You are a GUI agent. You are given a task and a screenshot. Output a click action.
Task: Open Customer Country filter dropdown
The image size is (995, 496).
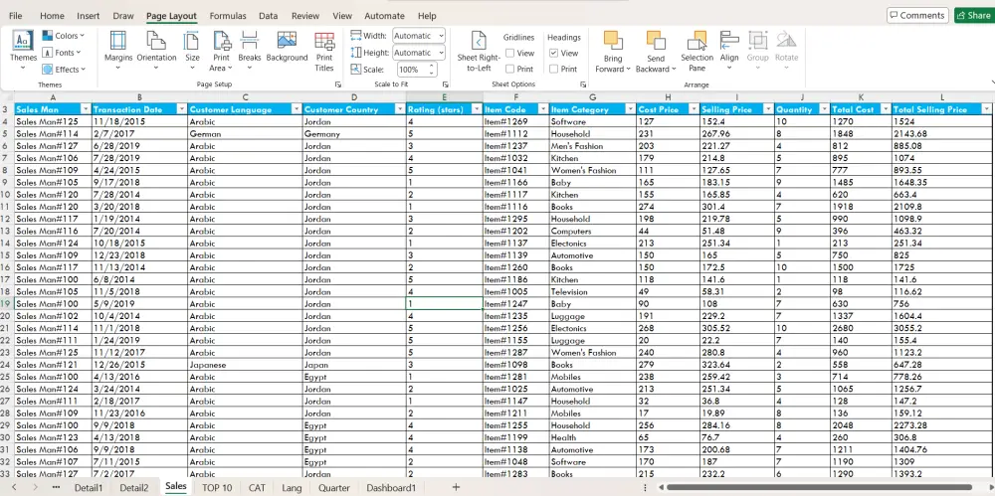[x=400, y=109]
